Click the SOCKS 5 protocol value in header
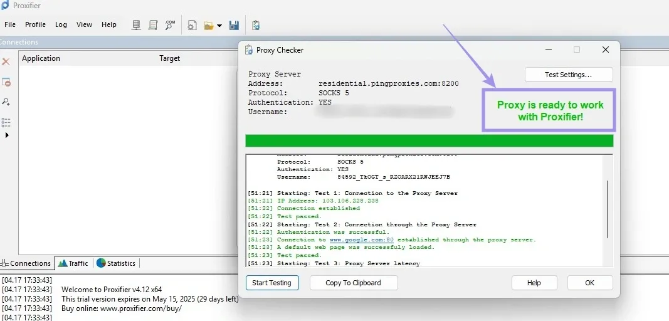This screenshot has height=321, width=669. point(334,93)
